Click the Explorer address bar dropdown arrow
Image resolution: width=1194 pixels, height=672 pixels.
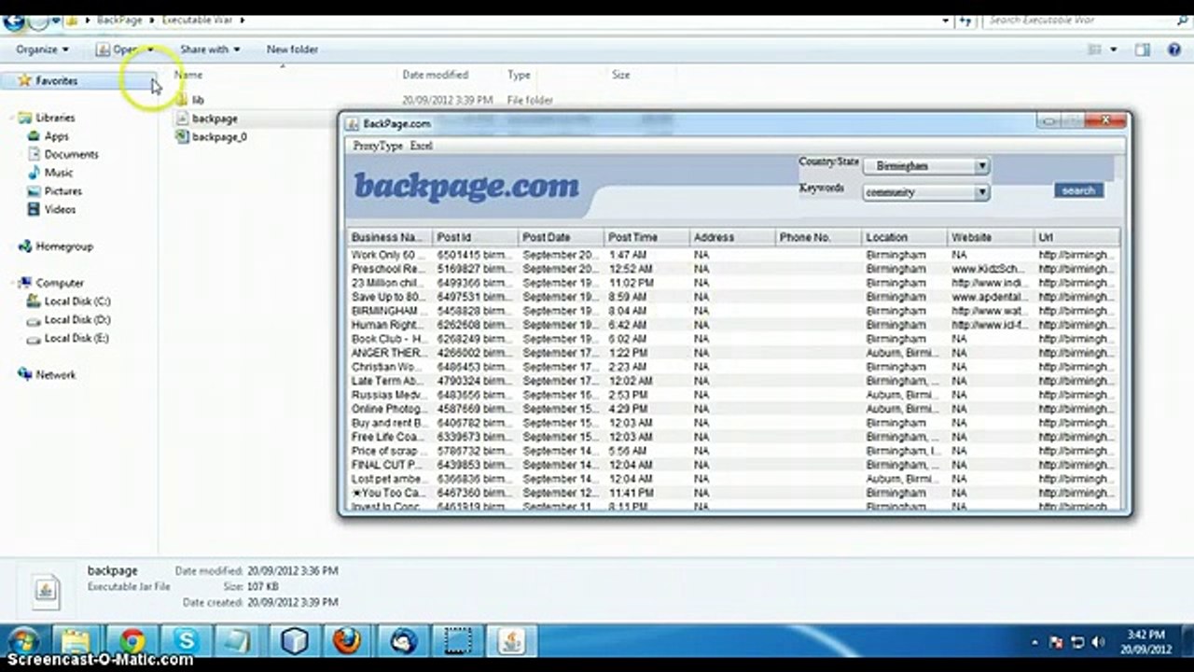946,20
